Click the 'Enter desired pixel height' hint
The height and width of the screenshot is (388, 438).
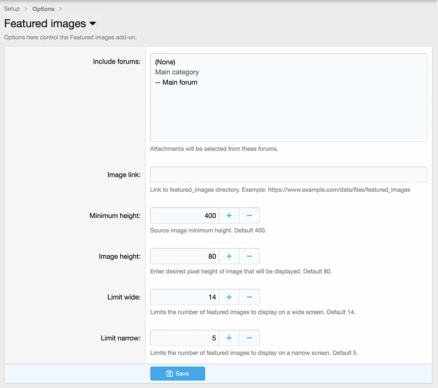241,271
